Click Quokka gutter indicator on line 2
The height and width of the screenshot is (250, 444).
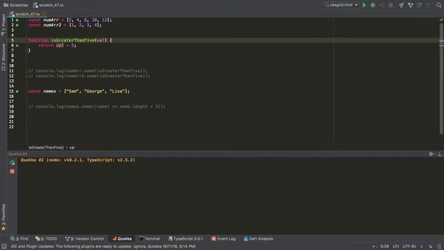point(17,25)
